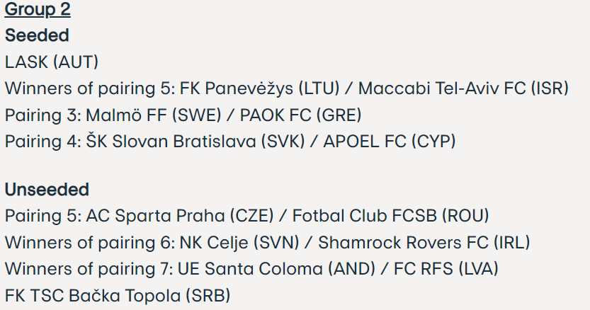Click the 'Winners of pairing 5' label
Viewport: 590px width, 310px height.
point(88,88)
